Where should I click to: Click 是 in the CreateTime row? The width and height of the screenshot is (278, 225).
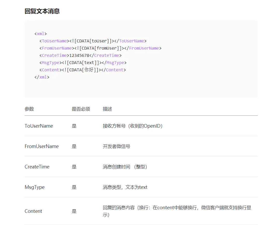tap(74, 167)
